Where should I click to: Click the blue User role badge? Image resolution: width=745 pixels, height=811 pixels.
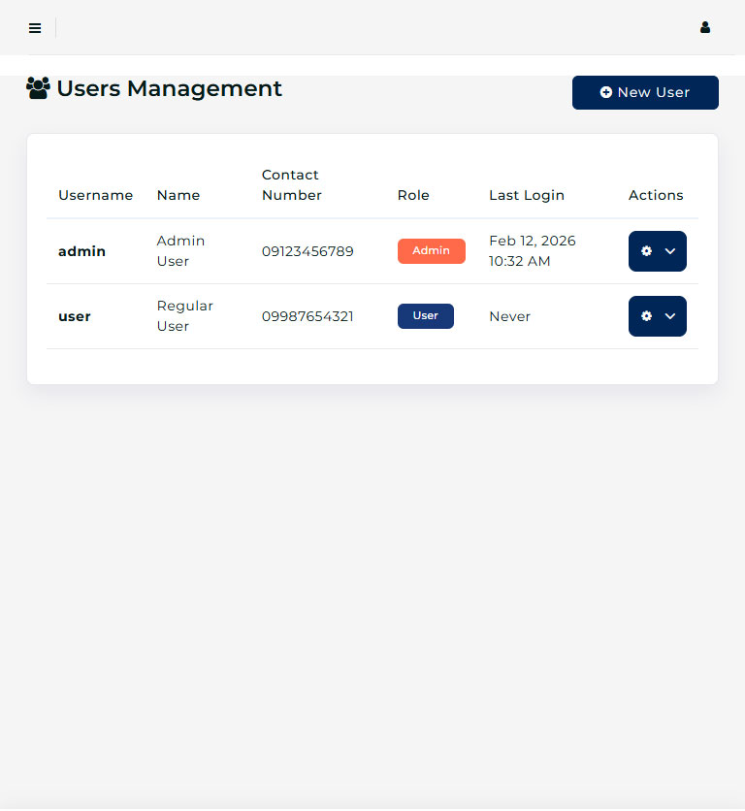425,316
